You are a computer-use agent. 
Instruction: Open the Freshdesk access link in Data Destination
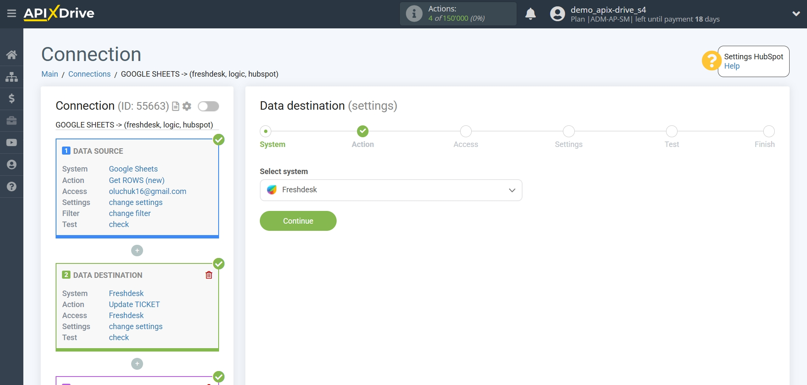click(x=127, y=316)
